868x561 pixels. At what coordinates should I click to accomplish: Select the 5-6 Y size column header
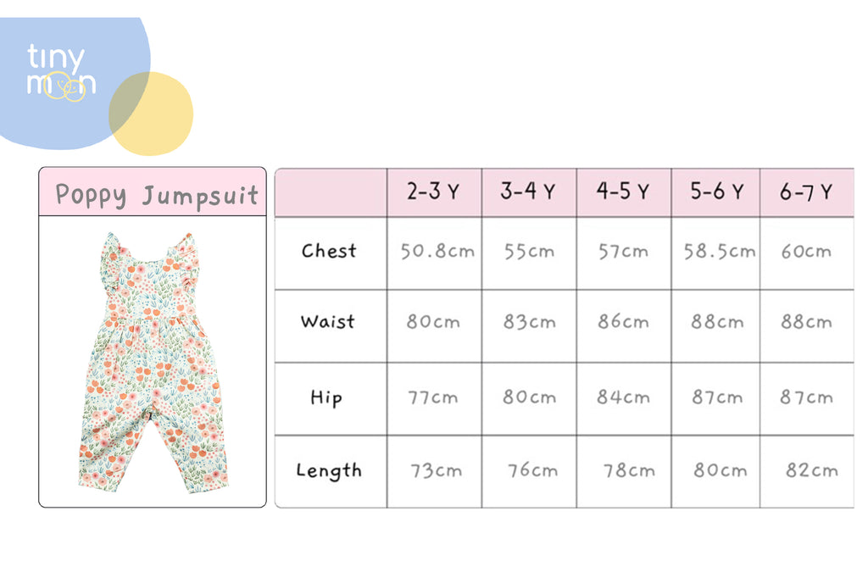point(715,192)
